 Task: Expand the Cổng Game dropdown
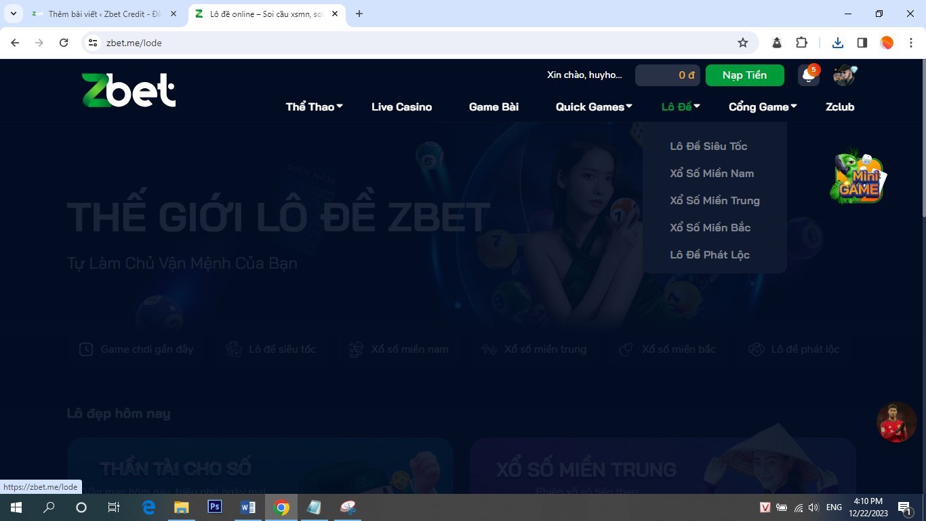point(763,107)
